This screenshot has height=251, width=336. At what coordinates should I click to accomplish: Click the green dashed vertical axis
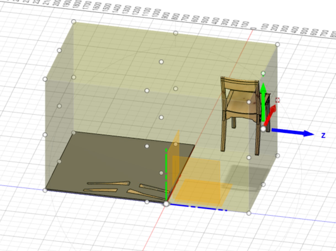tap(166, 174)
